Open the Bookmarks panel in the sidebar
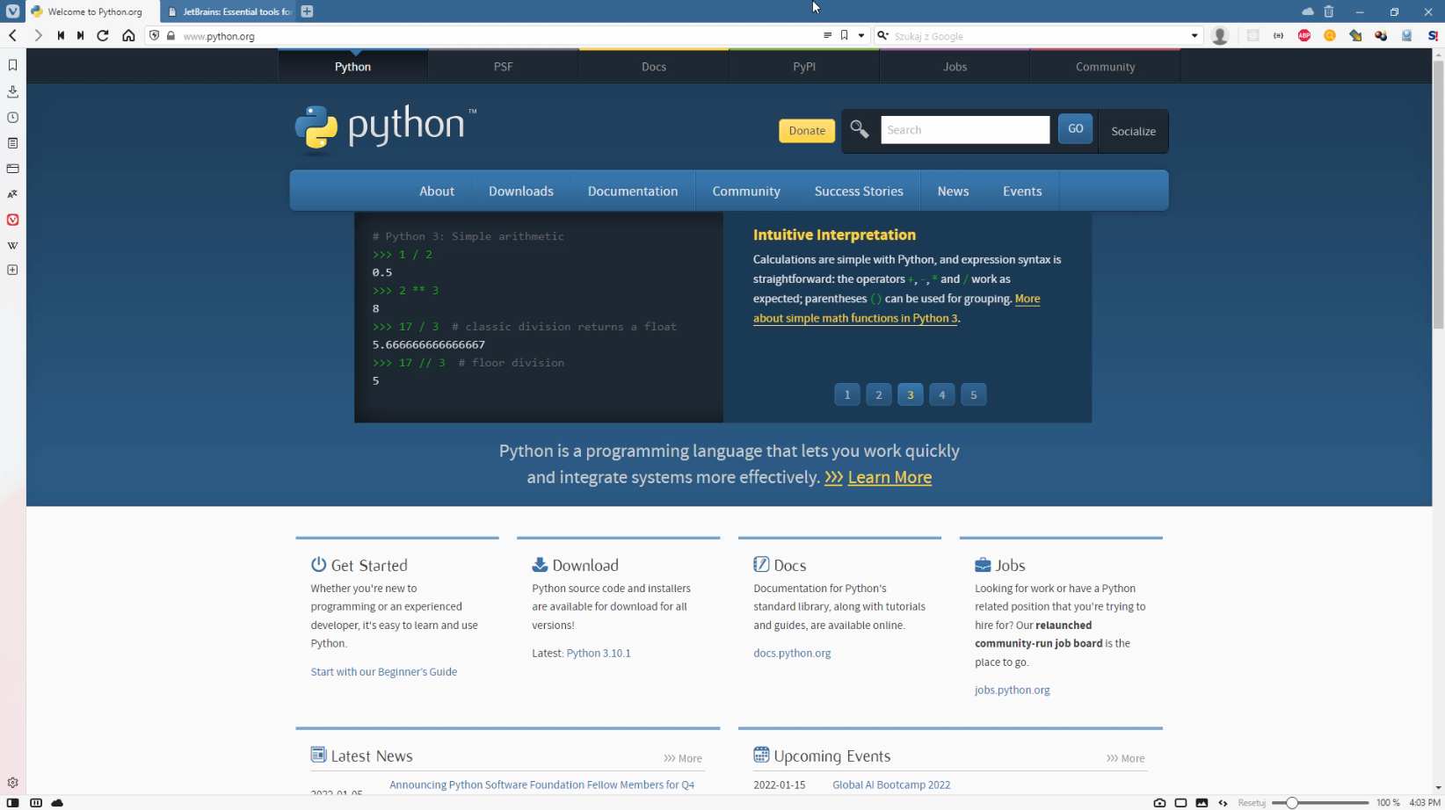Screen dimensions: 1445x810 [x=12, y=65]
